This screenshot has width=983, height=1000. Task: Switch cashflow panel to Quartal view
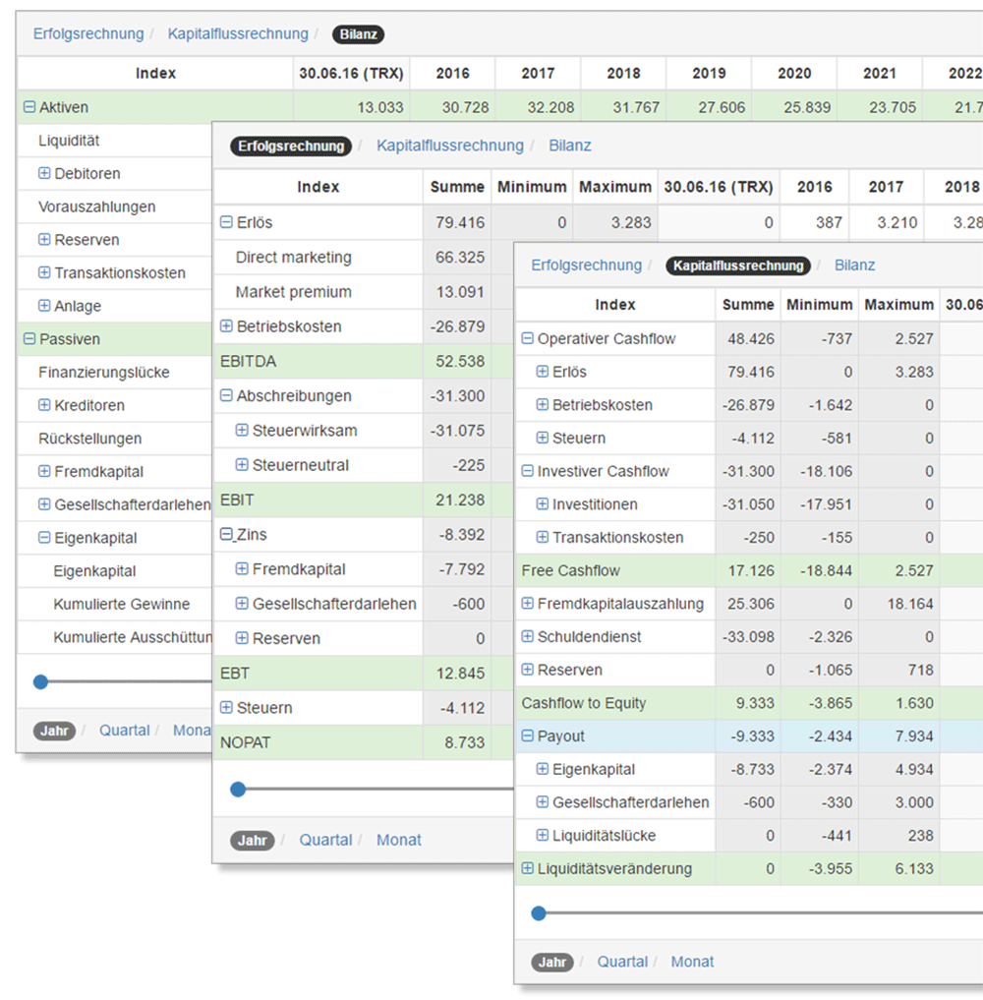[622, 962]
